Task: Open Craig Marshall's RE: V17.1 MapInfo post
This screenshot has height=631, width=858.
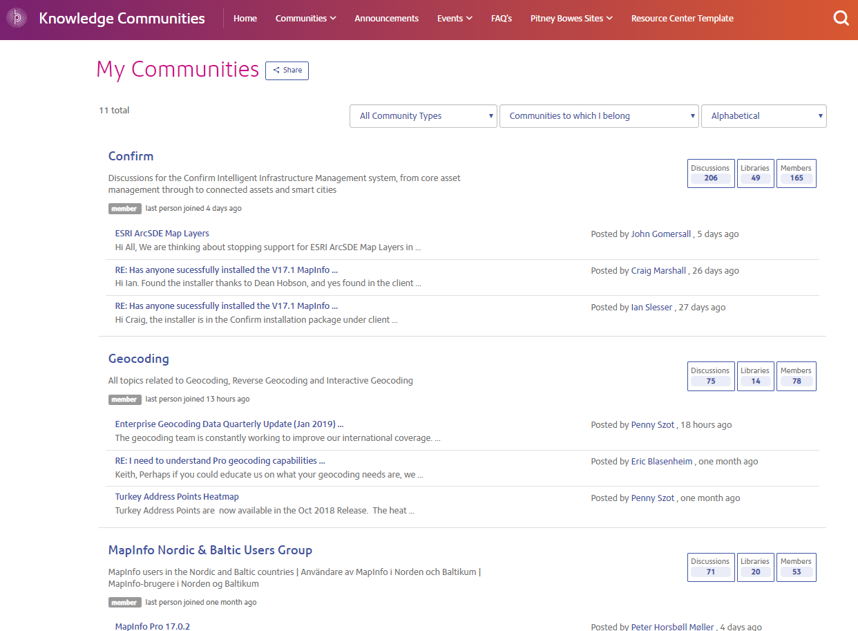Action: click(227, 270)
